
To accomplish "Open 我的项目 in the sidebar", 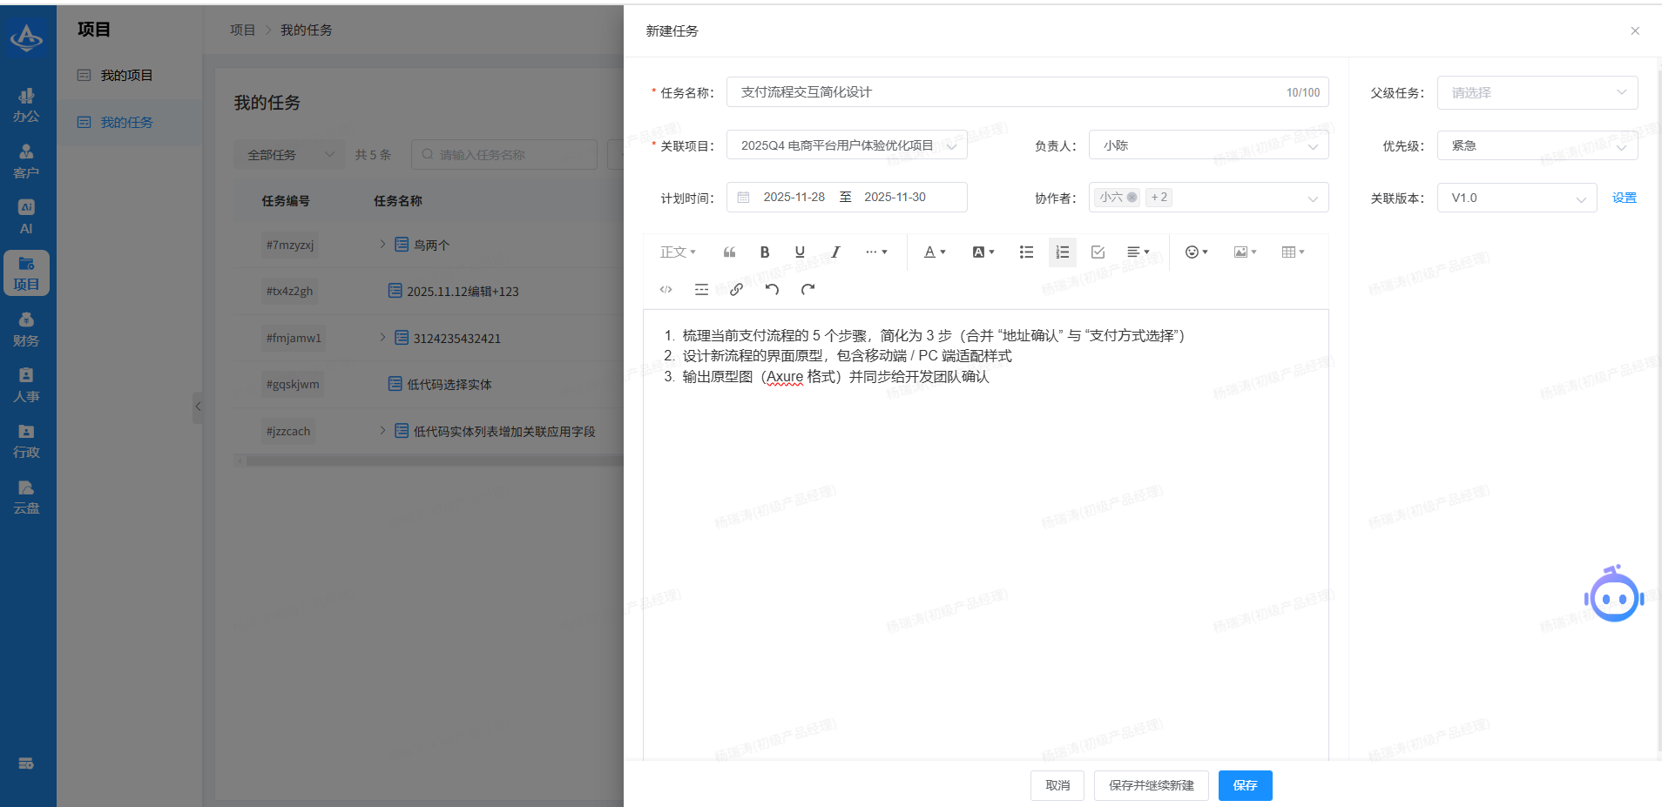I will coord(126,76).
